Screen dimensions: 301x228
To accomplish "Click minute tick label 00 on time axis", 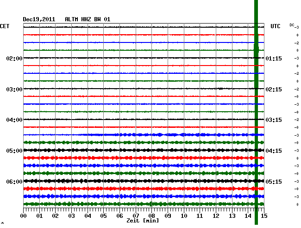I will [x=24, y=216].
